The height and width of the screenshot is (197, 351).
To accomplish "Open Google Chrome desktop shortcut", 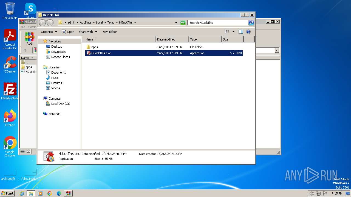I will [x=10, y=146].
